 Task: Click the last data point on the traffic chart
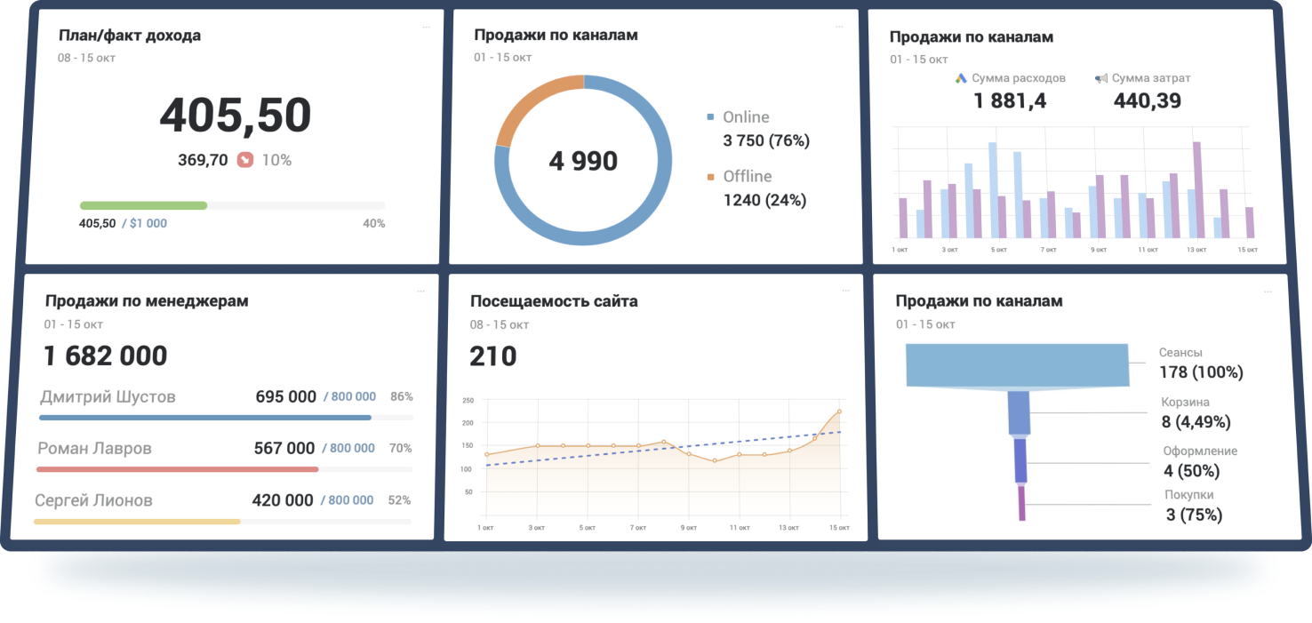click(839, 411)
